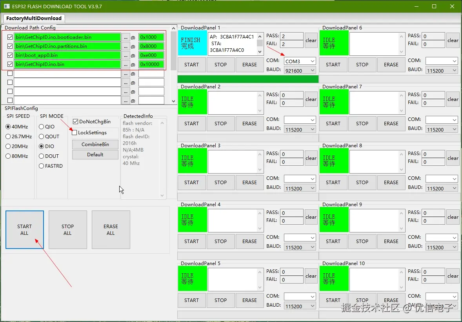Image resolution: width=462 pixels, height=322 pixels.
Task: Open COM port dropdown in DownloadPanel 1
Action: 300,61
